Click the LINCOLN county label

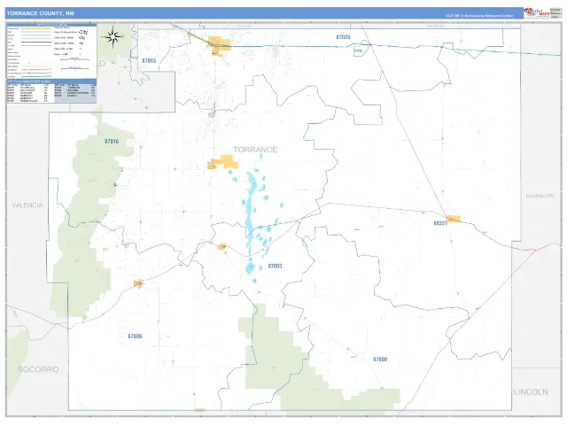click(531, 391)
